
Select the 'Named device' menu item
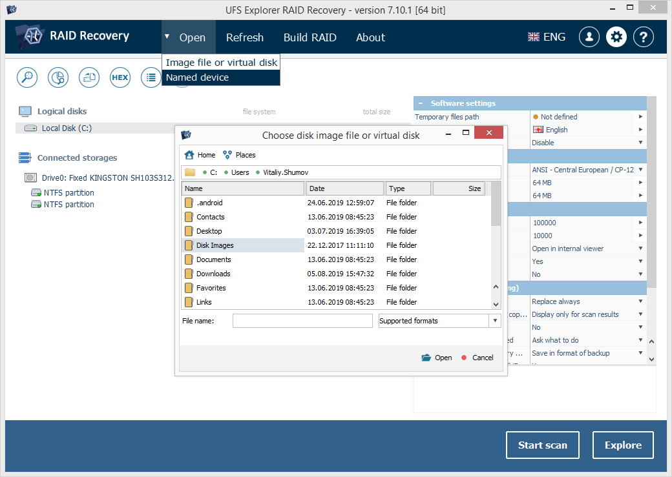click(221, 77)
